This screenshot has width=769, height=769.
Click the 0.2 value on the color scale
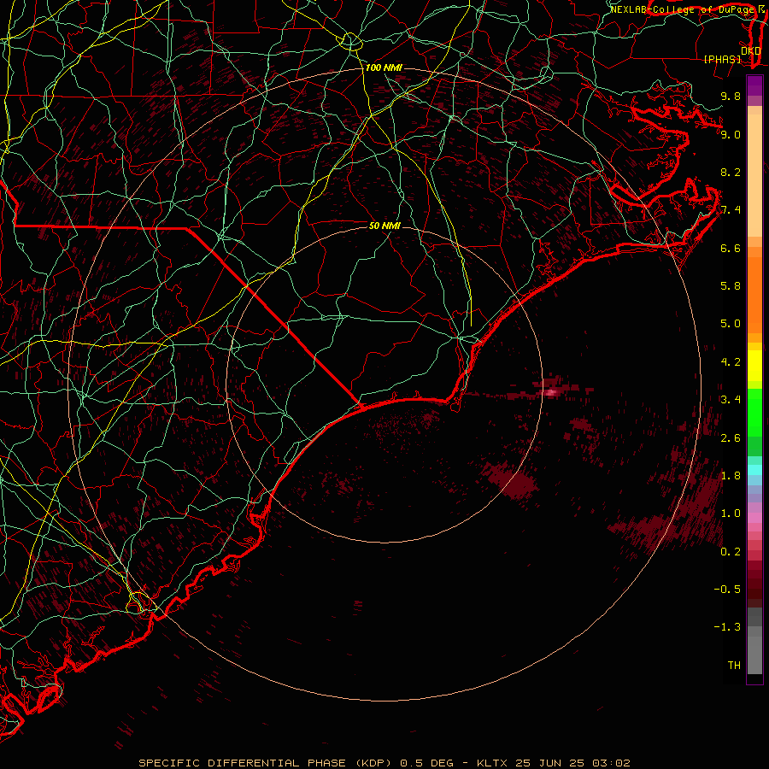pos(731,552)
